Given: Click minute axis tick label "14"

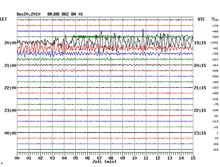Looking at the screenshot, I should 181,158.
